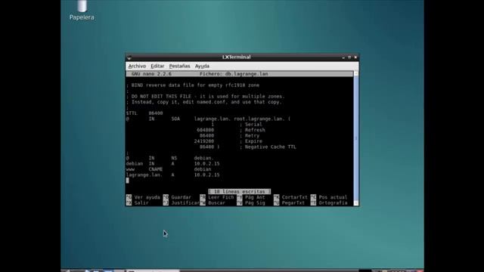This screenshot has height=272, width=484.
Task: Open the Pestañas menu
Action: coord(180,66)
